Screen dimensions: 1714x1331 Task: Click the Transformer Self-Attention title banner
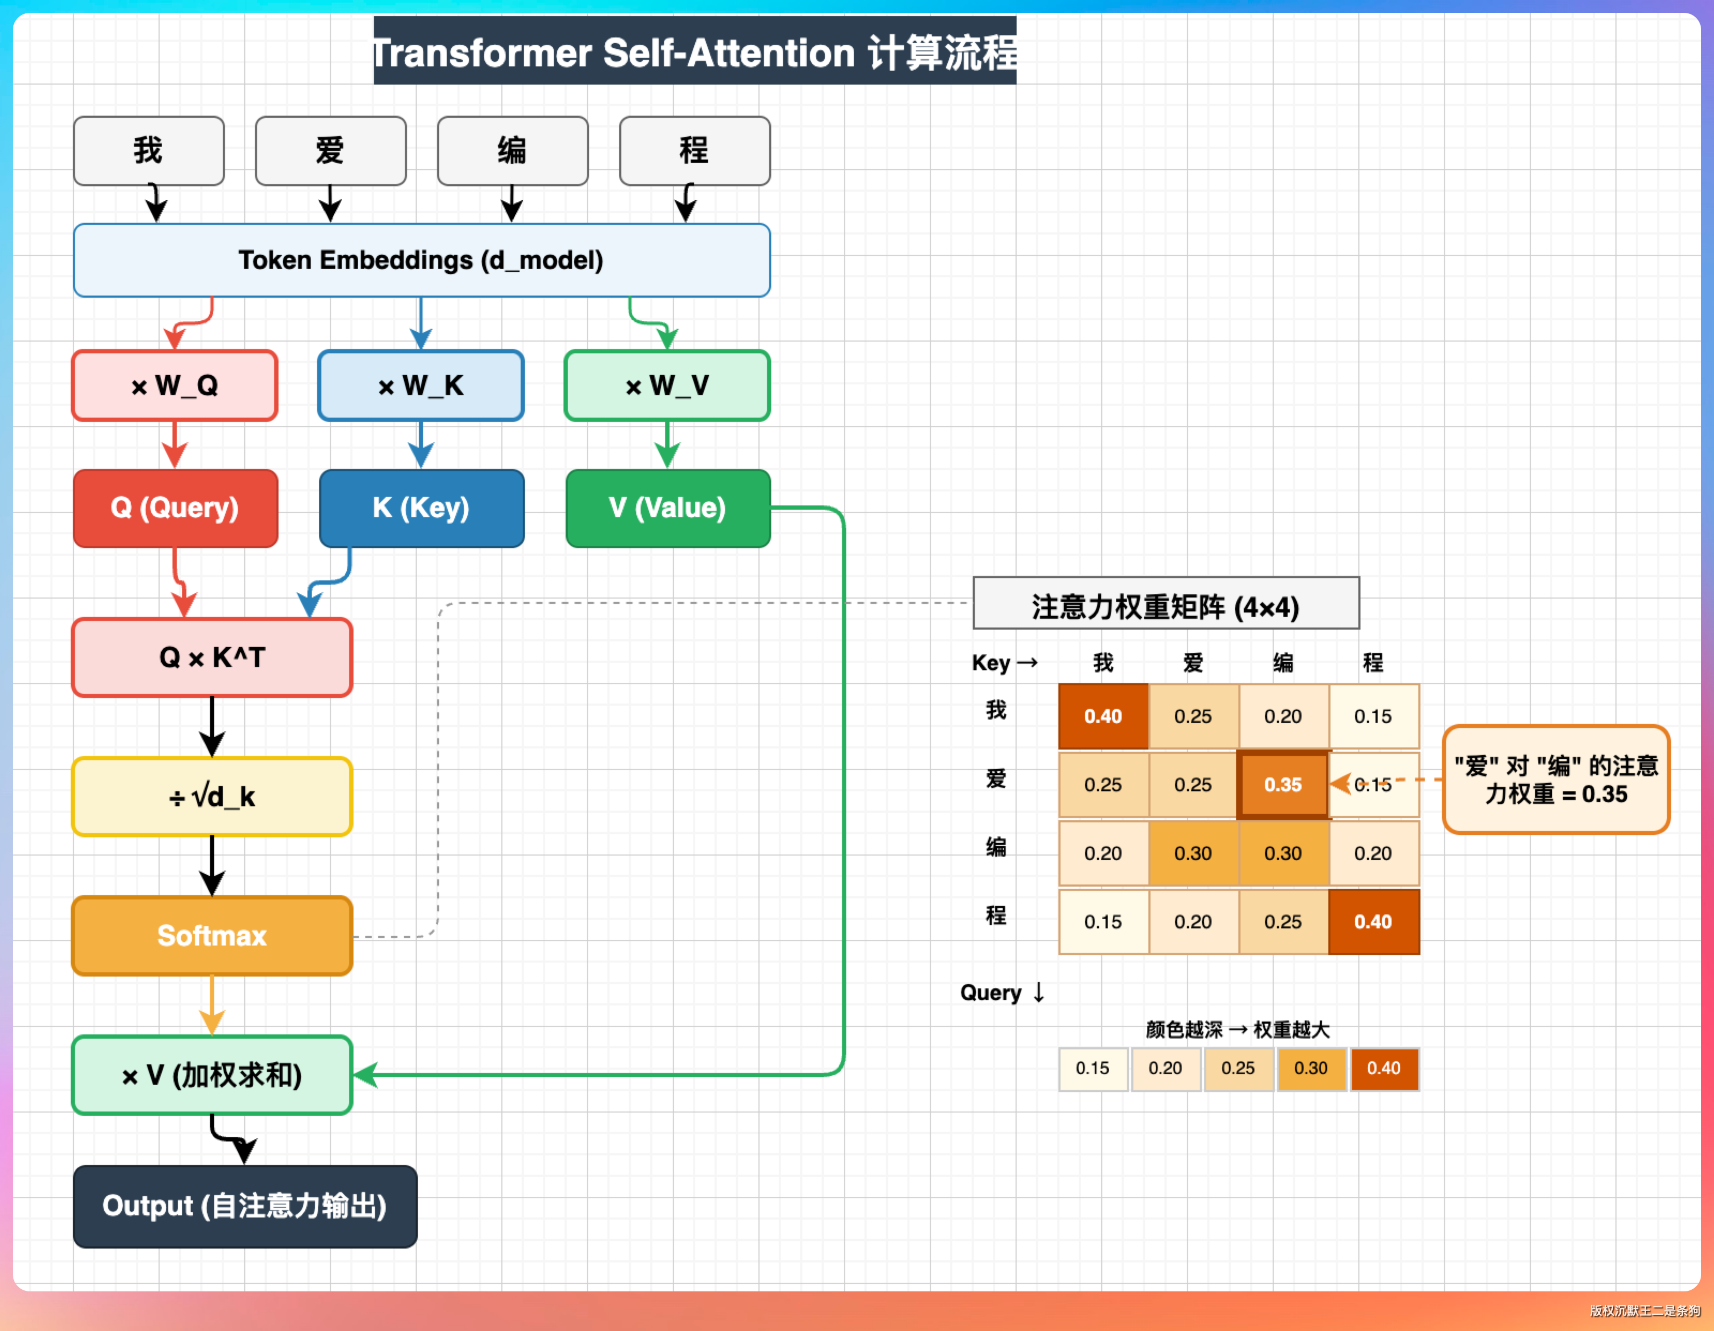(695, 52)
